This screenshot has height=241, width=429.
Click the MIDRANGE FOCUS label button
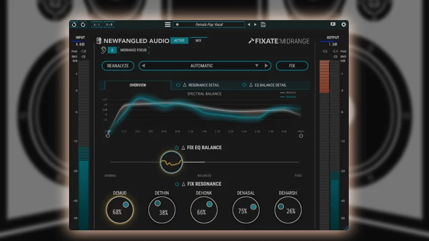(133, 50)
